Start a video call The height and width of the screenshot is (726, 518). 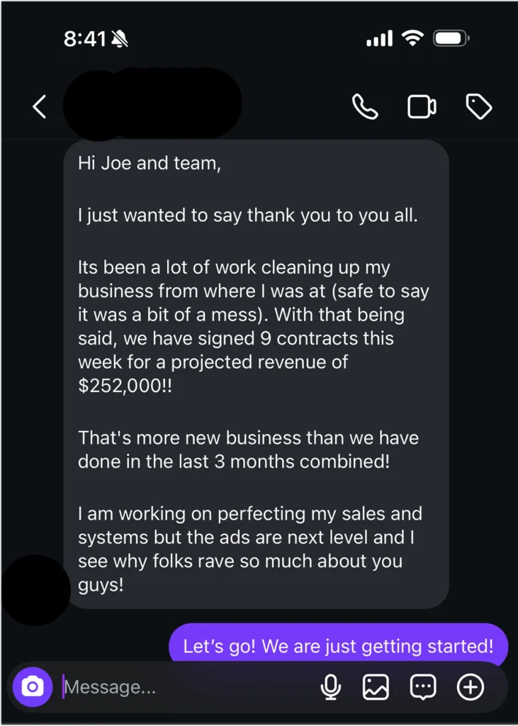(x=422, y=107)
